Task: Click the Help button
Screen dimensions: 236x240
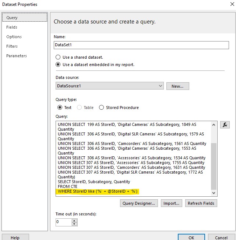Action: (15, 237)
